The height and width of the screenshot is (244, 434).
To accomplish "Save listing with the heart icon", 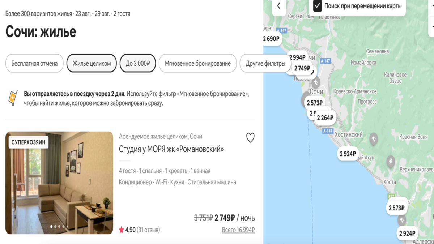I will (x=250, y=138).
